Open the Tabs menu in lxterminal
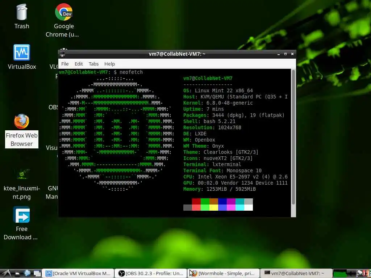Image resolution: width=371 pixels, height=278 pixels. click(x=94, y=64)
